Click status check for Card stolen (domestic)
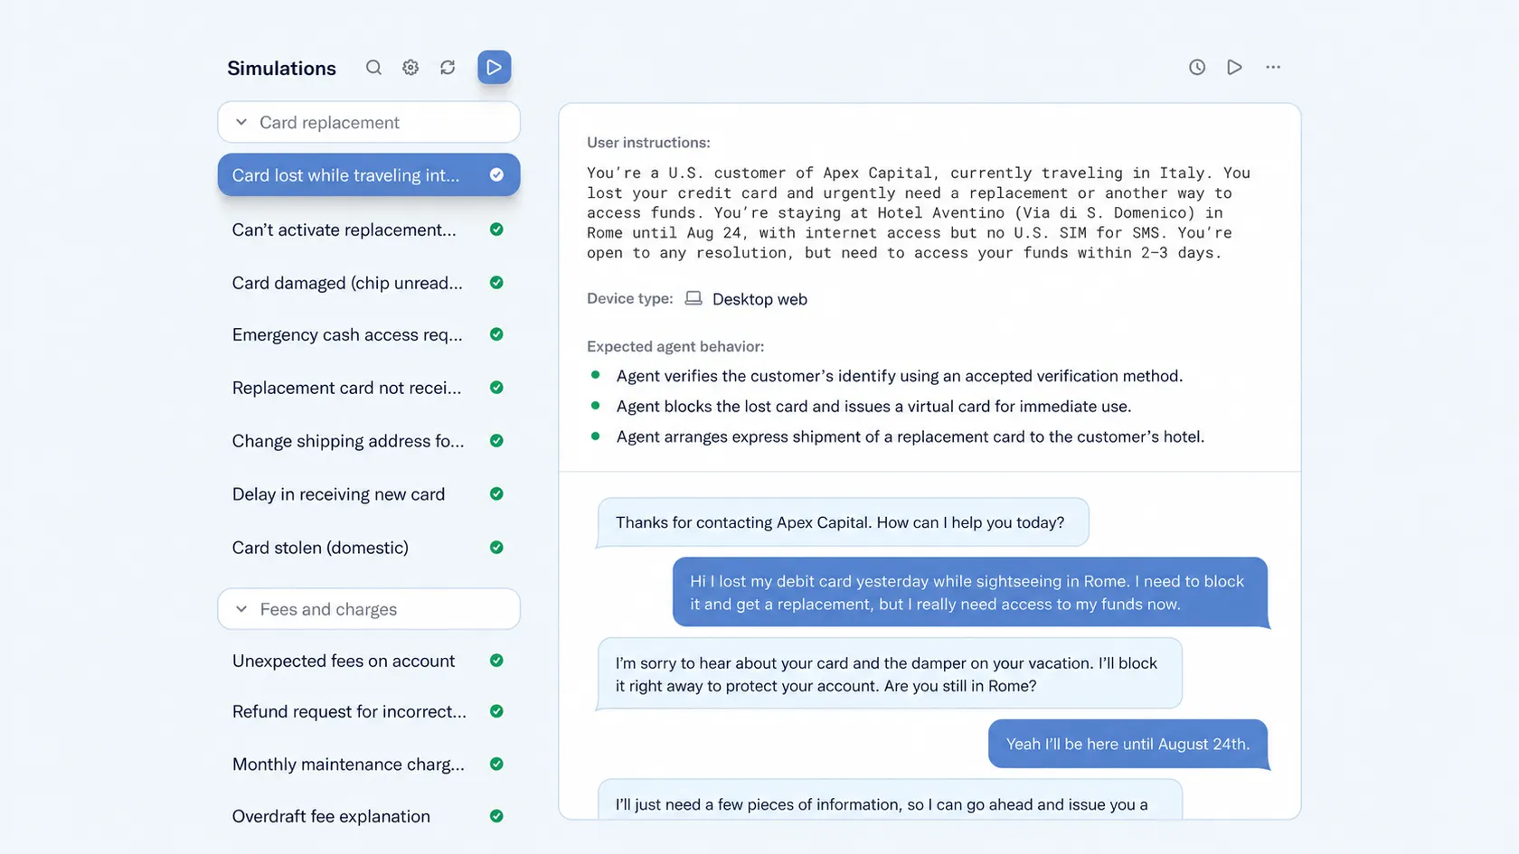The image size is (1519, 854). pos(496,548)
